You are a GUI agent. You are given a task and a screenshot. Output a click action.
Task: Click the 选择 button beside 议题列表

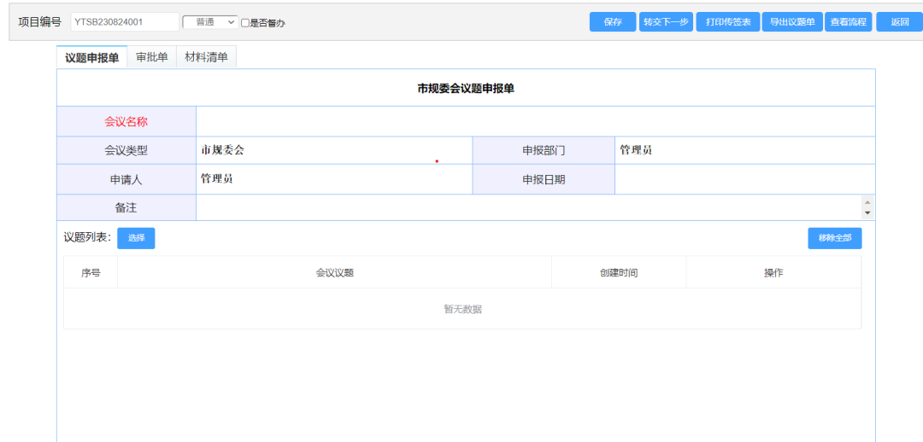click(136, 238)
